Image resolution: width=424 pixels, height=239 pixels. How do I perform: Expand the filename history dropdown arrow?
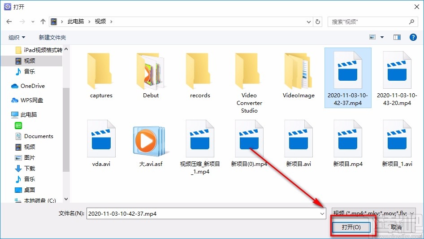[x=322, y=213]
